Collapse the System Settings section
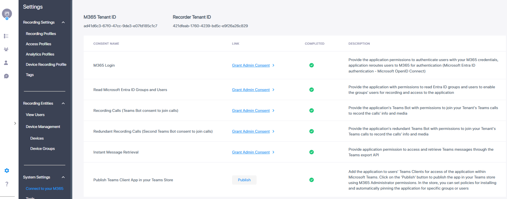The width and height of the screenshot is (507, 199). click(63, 177)
